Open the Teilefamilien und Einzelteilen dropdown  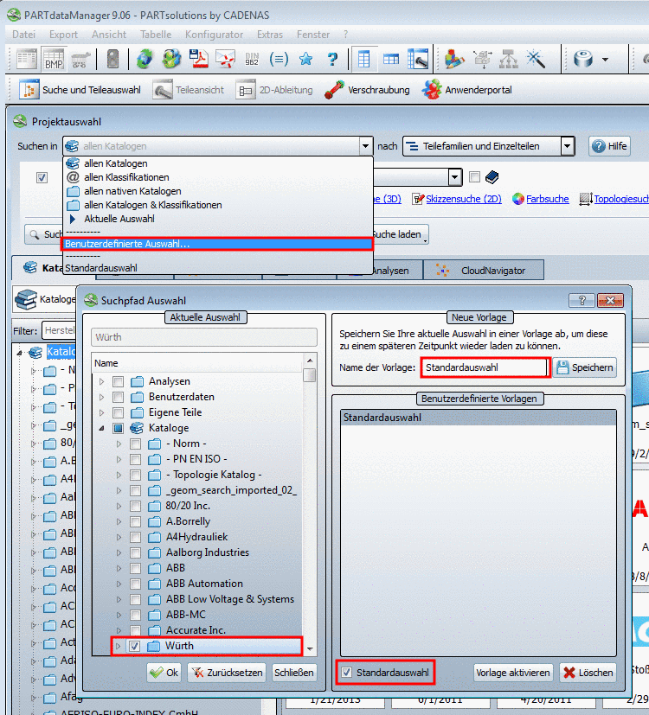[567, 146]
